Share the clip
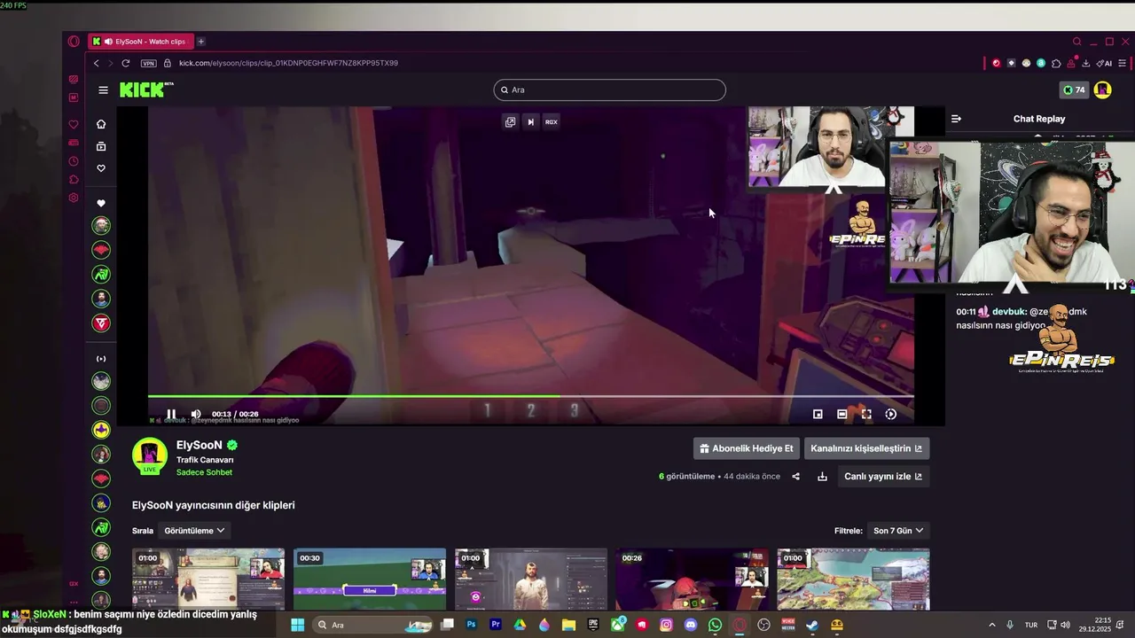 point(795,477)
